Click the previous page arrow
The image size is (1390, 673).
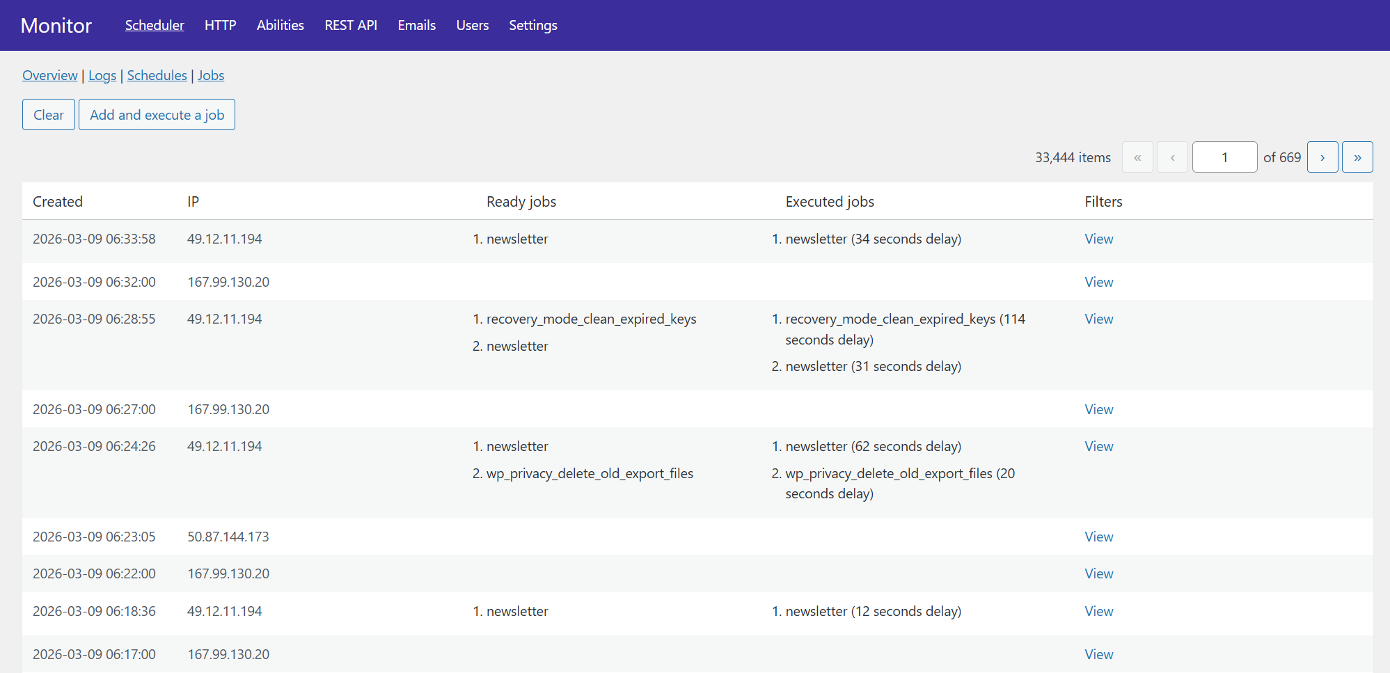1172,157
